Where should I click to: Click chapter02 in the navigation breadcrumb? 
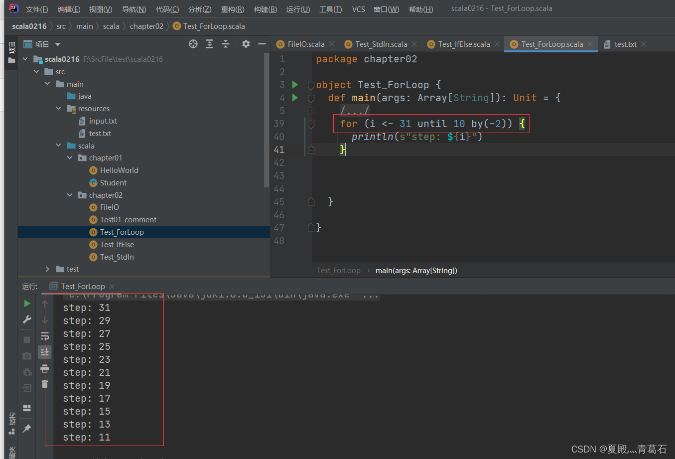(146, 26)
